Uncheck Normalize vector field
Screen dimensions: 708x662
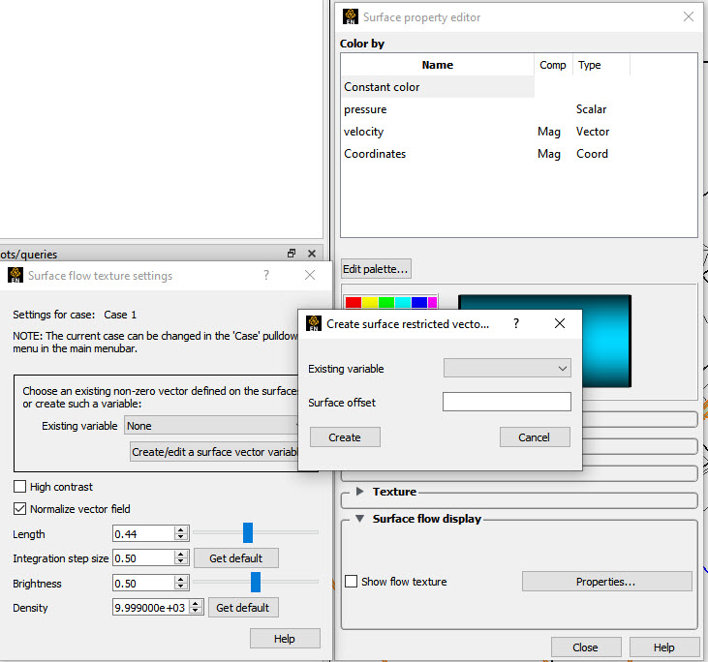click(19, 508)
